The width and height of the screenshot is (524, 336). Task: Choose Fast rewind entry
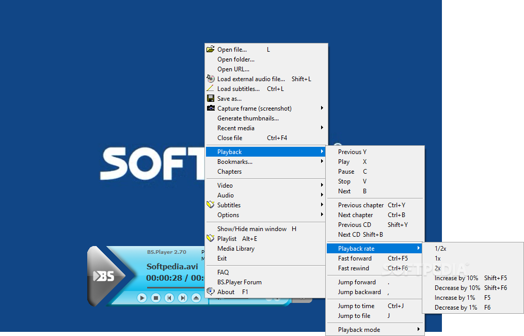375,268
